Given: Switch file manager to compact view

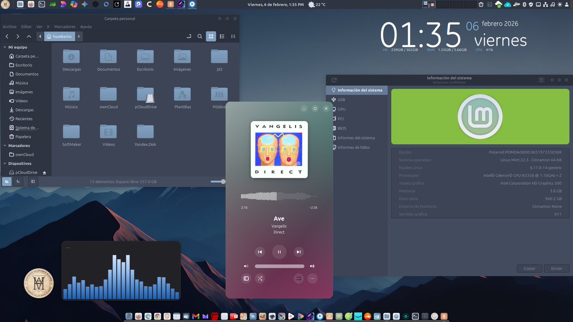Looking at the screenshot, I should tap(233, 36).
